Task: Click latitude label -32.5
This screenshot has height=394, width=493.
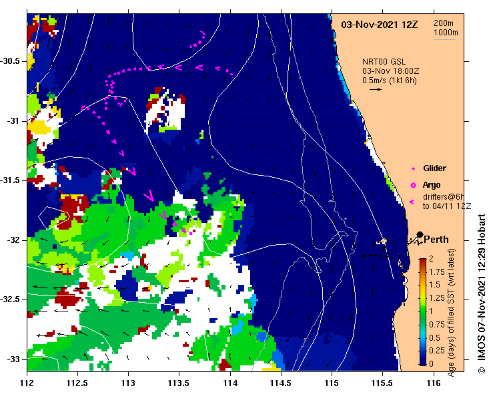Action: pyautogui.click(x=11, y=299)
